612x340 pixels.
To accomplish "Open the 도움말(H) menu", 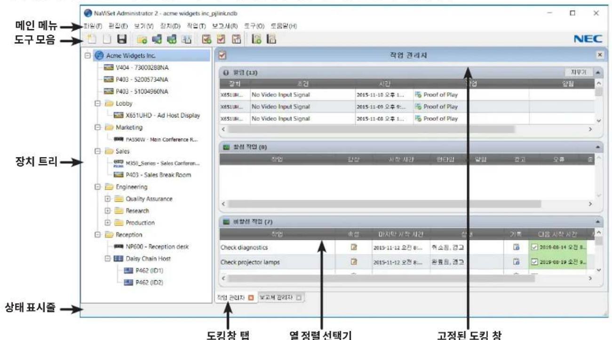I will (284, 25).
